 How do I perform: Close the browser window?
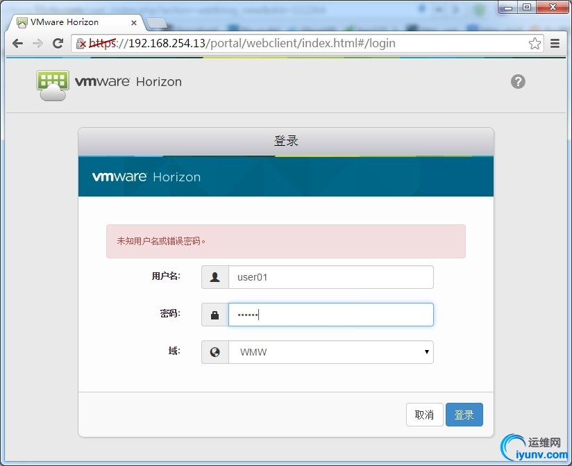553,8
